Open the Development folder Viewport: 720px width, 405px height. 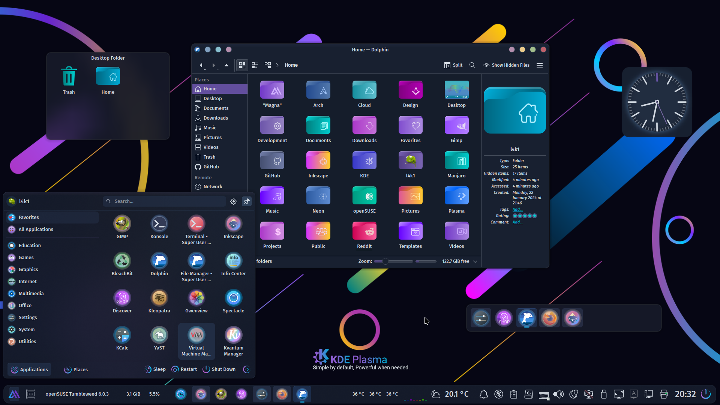[272, 129]
